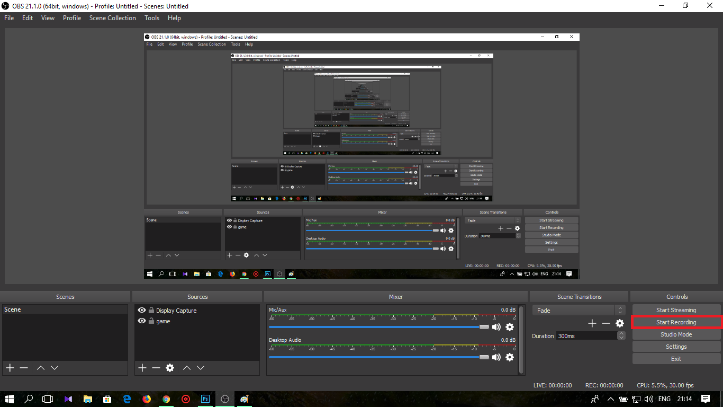Click the ENG language indicator

665,399
